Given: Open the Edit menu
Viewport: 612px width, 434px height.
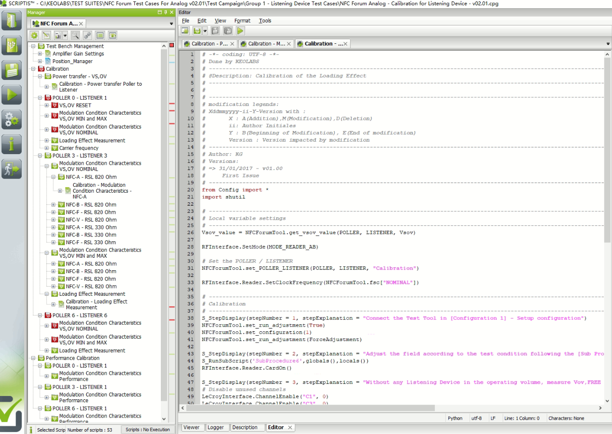Looking at the screenshot, I should coord(202,21).
